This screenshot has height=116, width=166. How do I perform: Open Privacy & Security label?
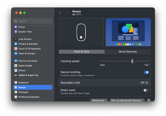(x=28, y=44)
